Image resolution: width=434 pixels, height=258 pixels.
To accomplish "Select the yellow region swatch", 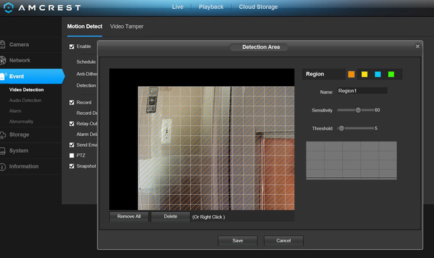I will (x=365, y=74).
